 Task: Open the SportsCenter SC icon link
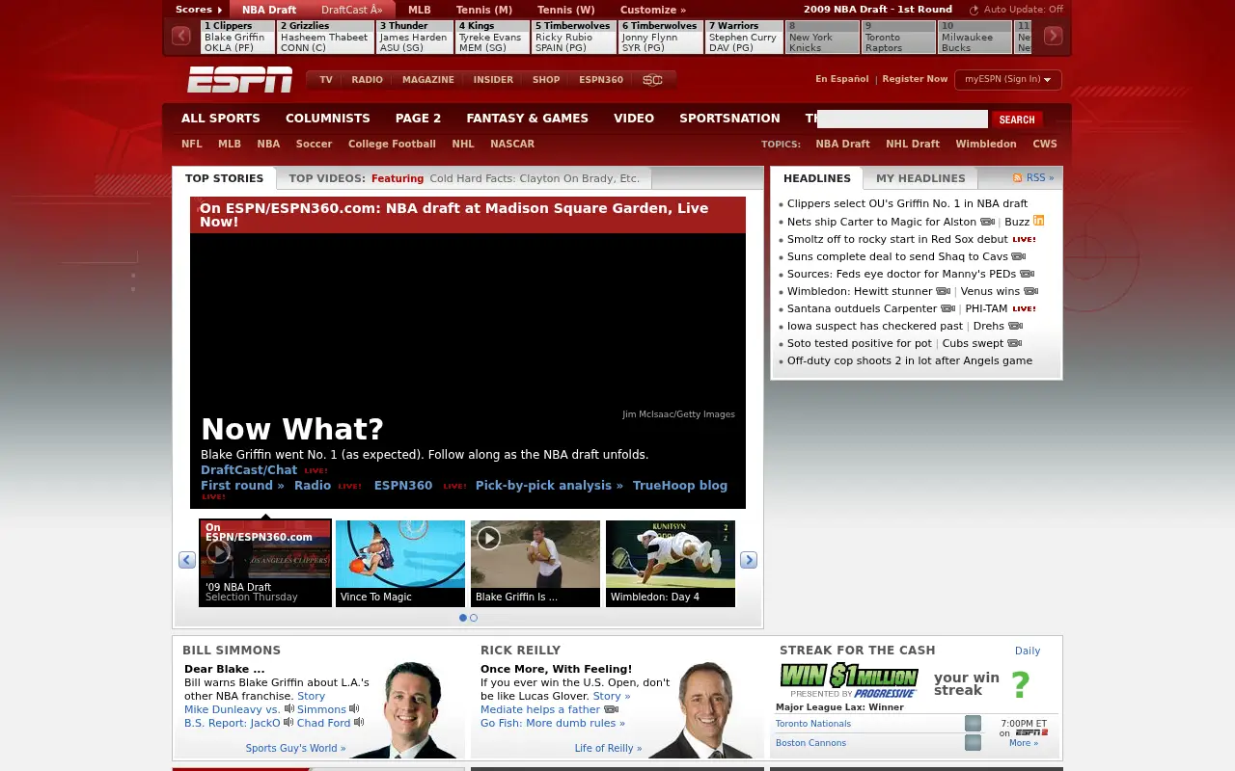[x=652, y=80]
